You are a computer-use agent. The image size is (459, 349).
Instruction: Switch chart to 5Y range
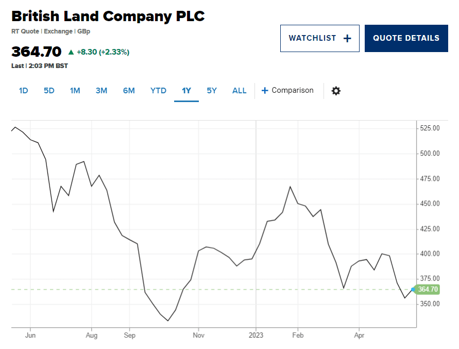click(x=212, y=91)
